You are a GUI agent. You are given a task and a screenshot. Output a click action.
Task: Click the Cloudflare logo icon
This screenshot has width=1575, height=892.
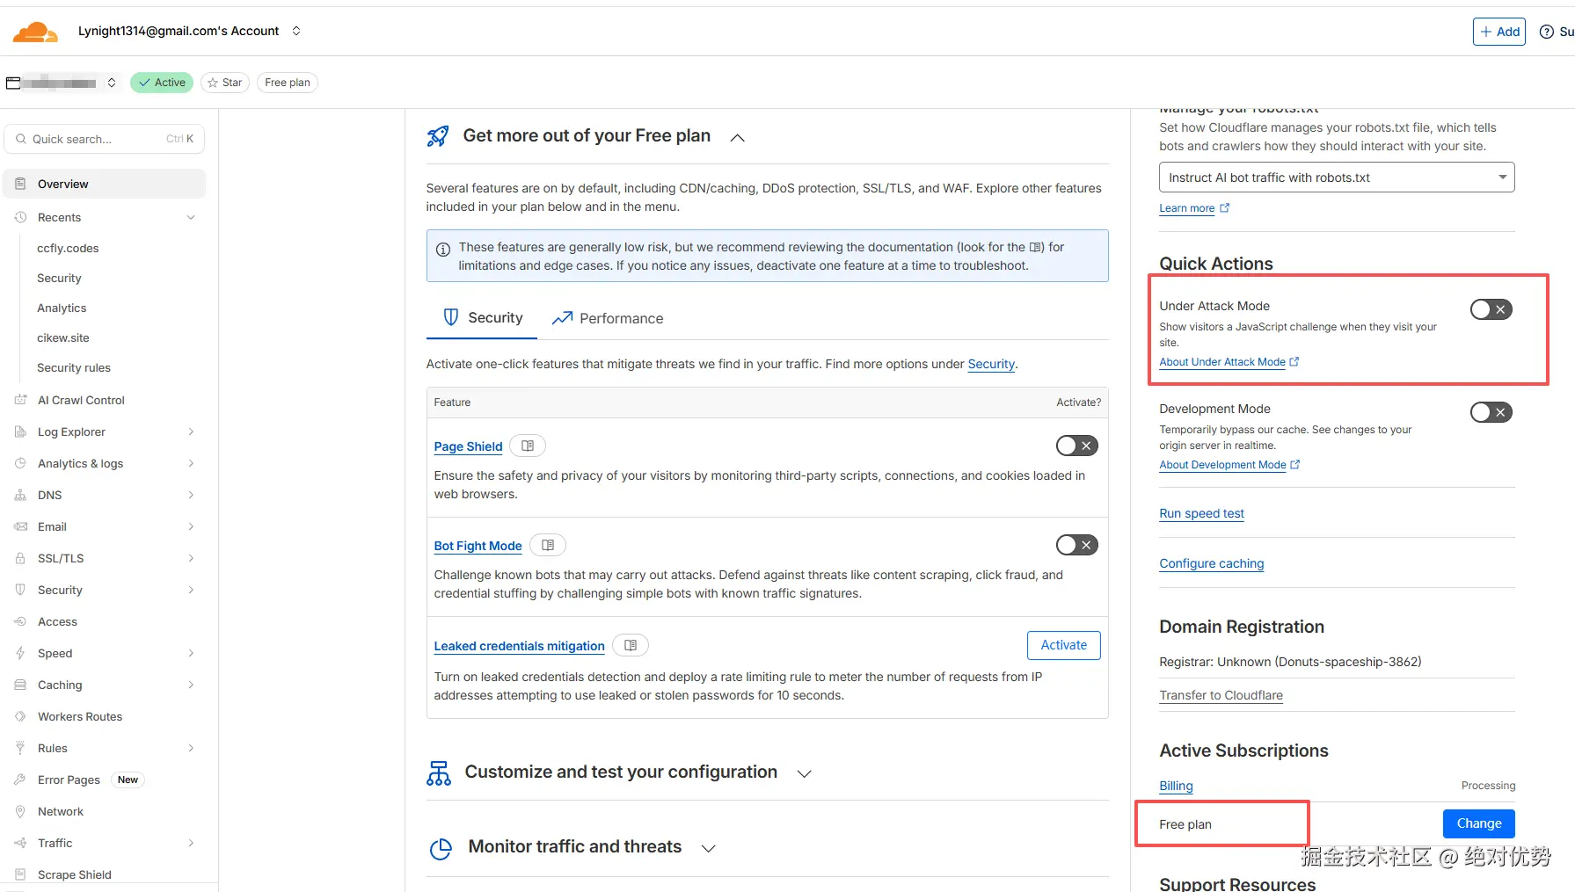(x=35, y=32)
